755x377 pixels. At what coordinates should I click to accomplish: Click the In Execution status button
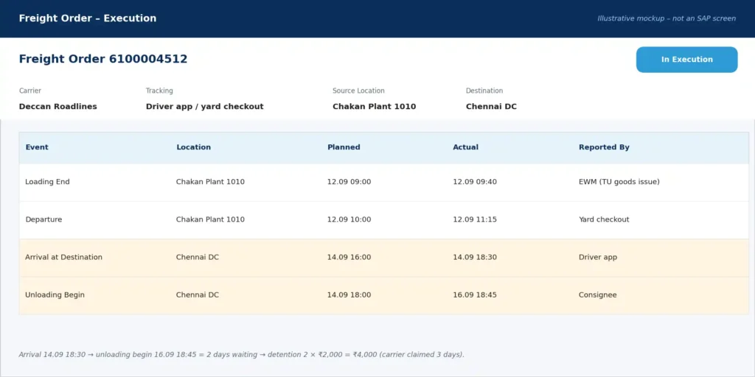coord(686,60)
